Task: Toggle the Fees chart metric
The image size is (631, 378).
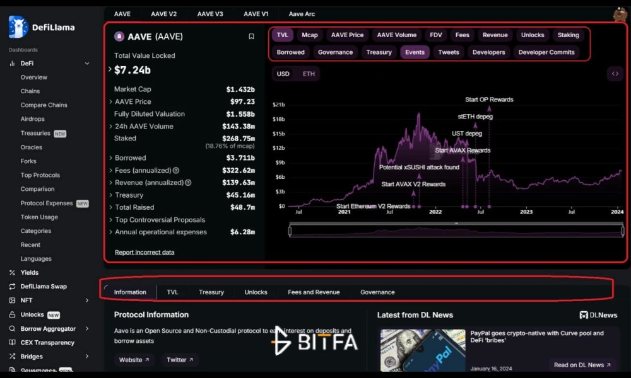Action: point(463,35)
